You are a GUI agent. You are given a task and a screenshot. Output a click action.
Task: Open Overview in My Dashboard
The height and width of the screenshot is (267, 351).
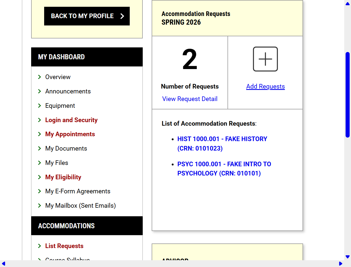point(58,77)
